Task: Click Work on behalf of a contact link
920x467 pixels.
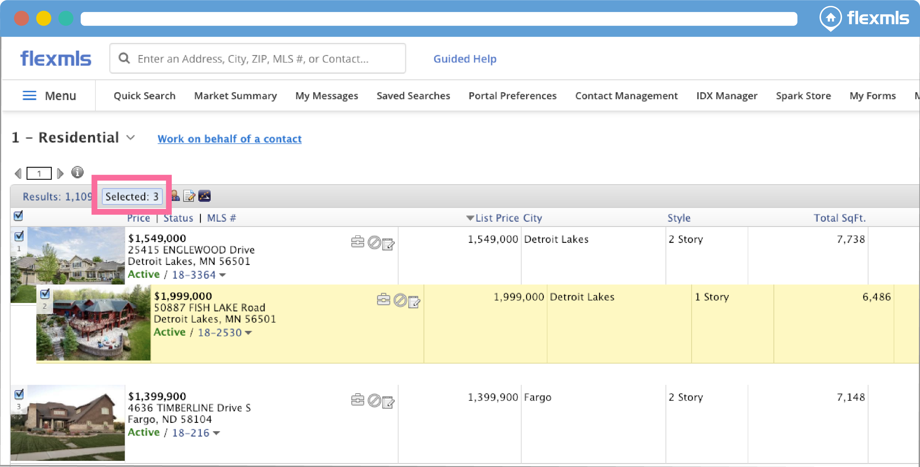Action: [x=229, y=139]
